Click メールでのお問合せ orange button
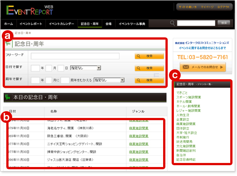This screenshot has height=176, width=237. (203, 67)
